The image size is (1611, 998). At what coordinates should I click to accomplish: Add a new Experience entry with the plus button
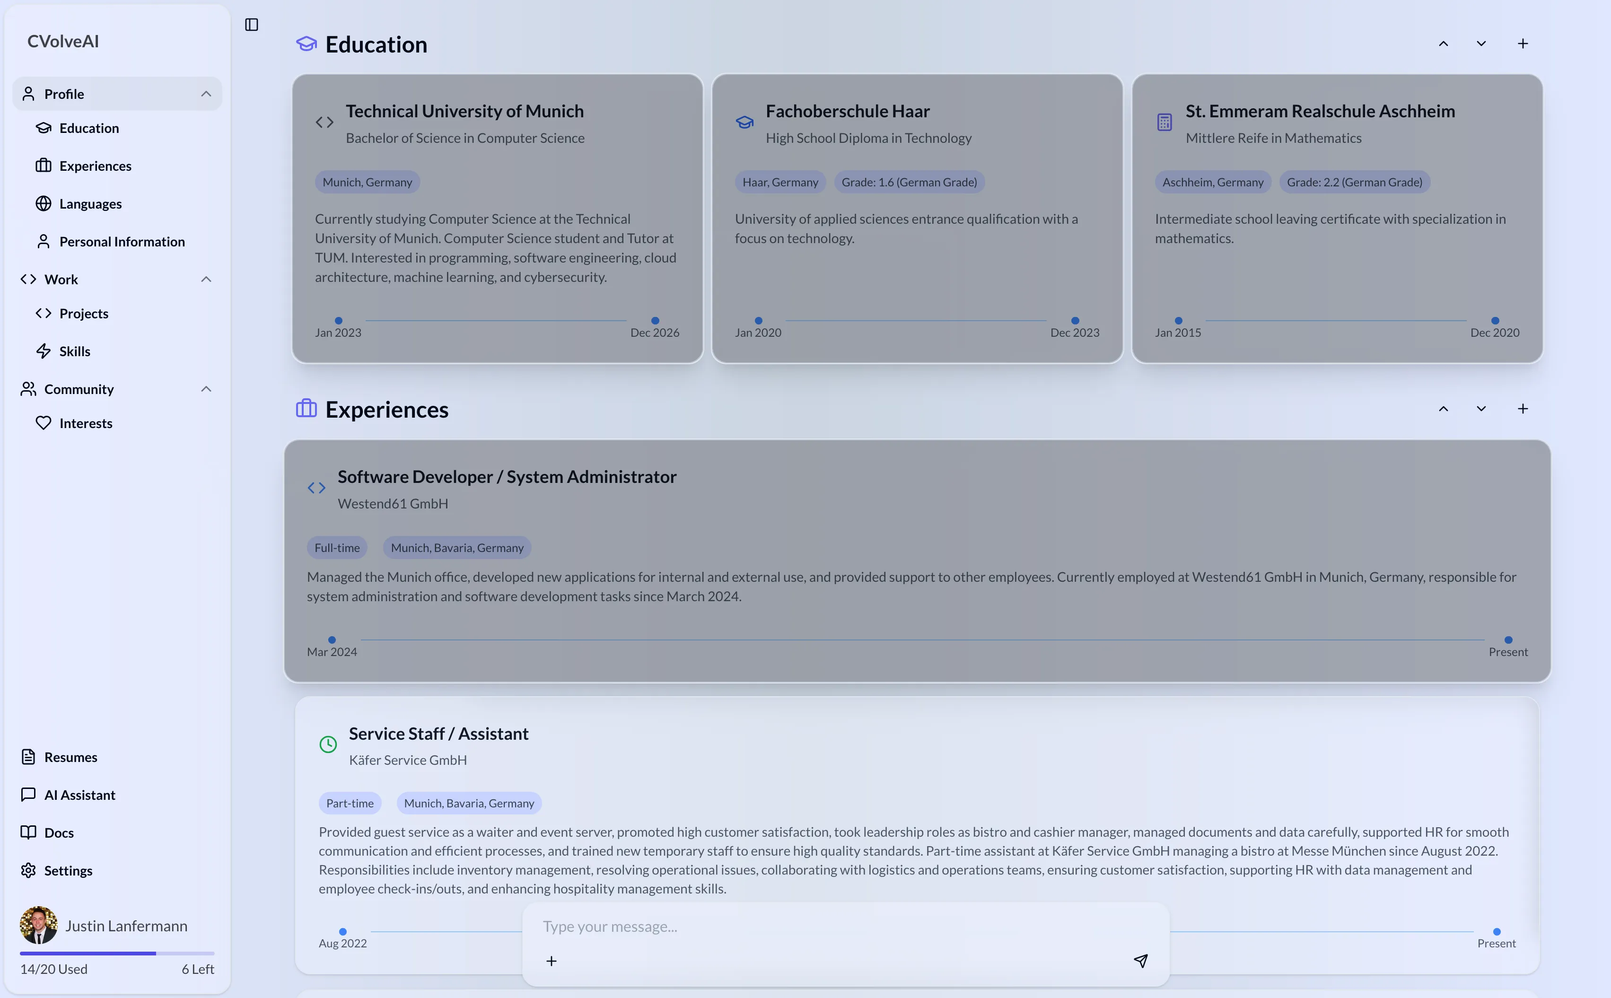pos(1523,408)
